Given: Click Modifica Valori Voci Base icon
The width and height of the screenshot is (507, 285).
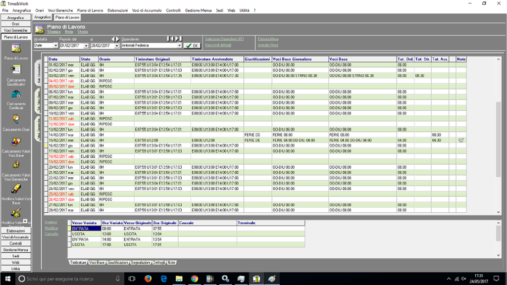Looking at the screenshot, I should [x=16, y=189].
